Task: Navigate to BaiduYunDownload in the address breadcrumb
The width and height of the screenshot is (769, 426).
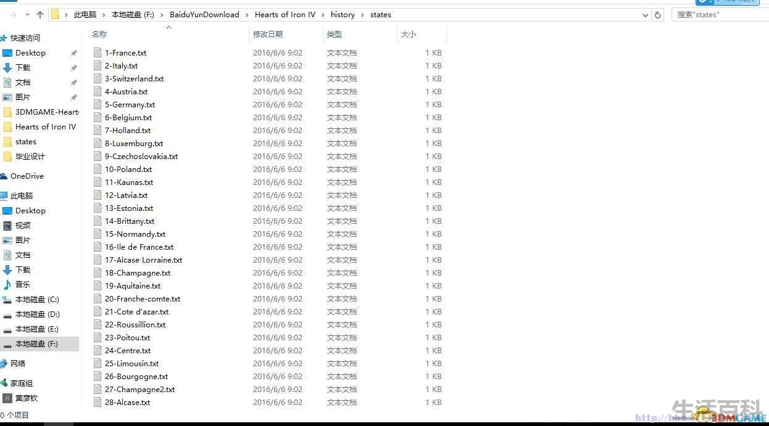Action: [204, 15]
